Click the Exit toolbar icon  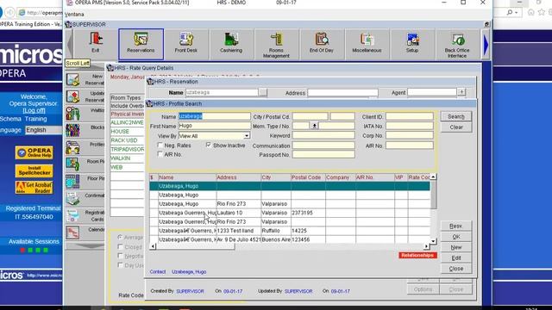[96, 44]
